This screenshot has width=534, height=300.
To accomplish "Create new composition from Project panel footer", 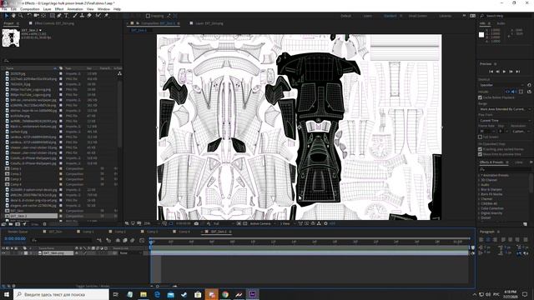I will click(x=18, y=224).
